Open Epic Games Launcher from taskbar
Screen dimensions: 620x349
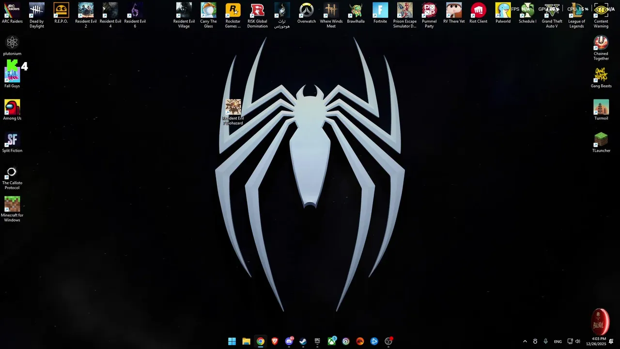click(317, 341)
